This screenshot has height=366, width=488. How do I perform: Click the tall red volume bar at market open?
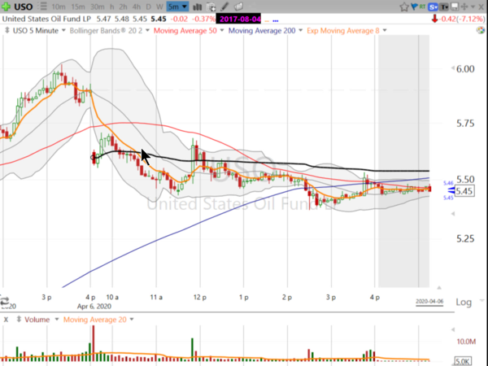tap(93, 343)
